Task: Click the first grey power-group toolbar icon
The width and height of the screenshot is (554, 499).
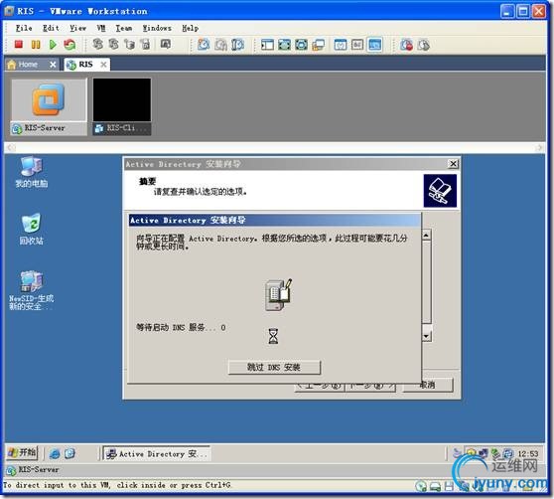Action: 97,44
